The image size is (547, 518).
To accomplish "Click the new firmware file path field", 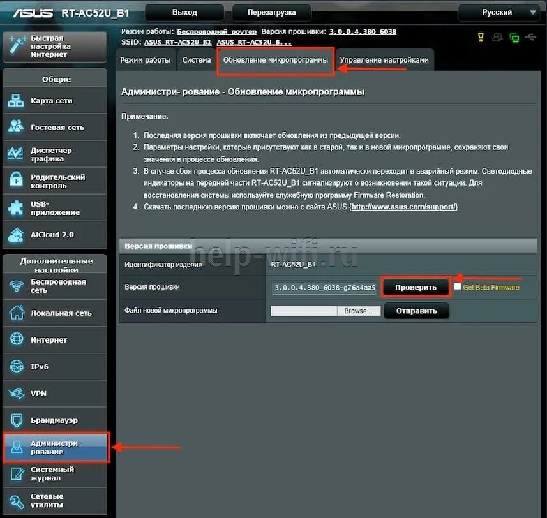I will (x=304, y=311).
